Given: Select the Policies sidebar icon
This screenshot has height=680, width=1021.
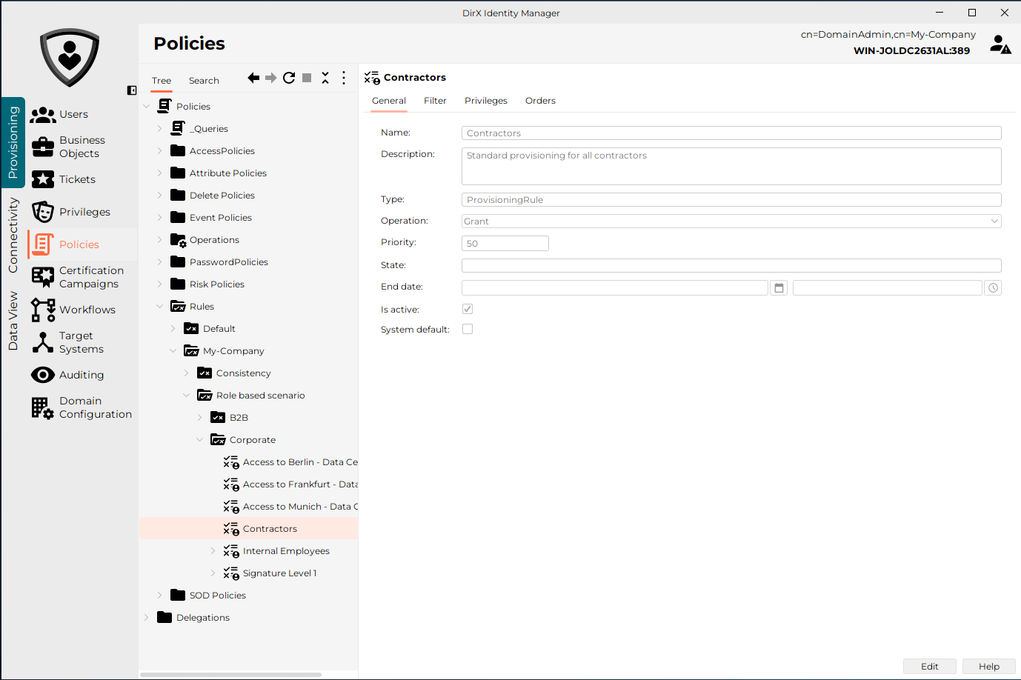Looking at the screenshot, I should (x=43, y=244).
